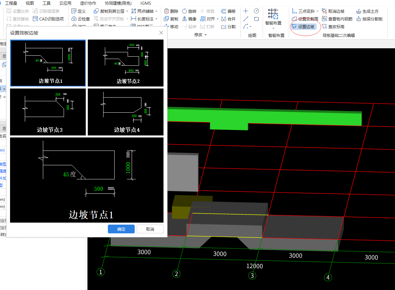Expand 复制到其它层 dropdown arrow
The width and height of the screenshot is (395, 290).
(x=127, y=11)
